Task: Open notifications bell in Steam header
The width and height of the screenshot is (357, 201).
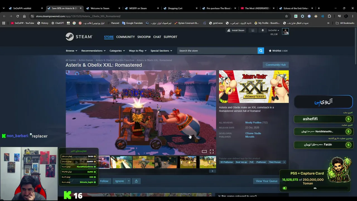Action: click(262, 30)
